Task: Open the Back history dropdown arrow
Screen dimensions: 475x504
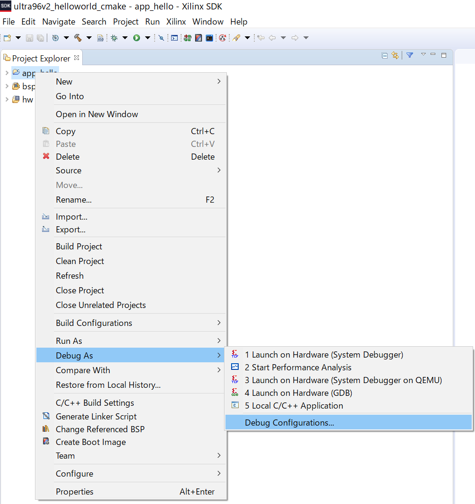Action: pyautogui.click(x=283, y=38)
